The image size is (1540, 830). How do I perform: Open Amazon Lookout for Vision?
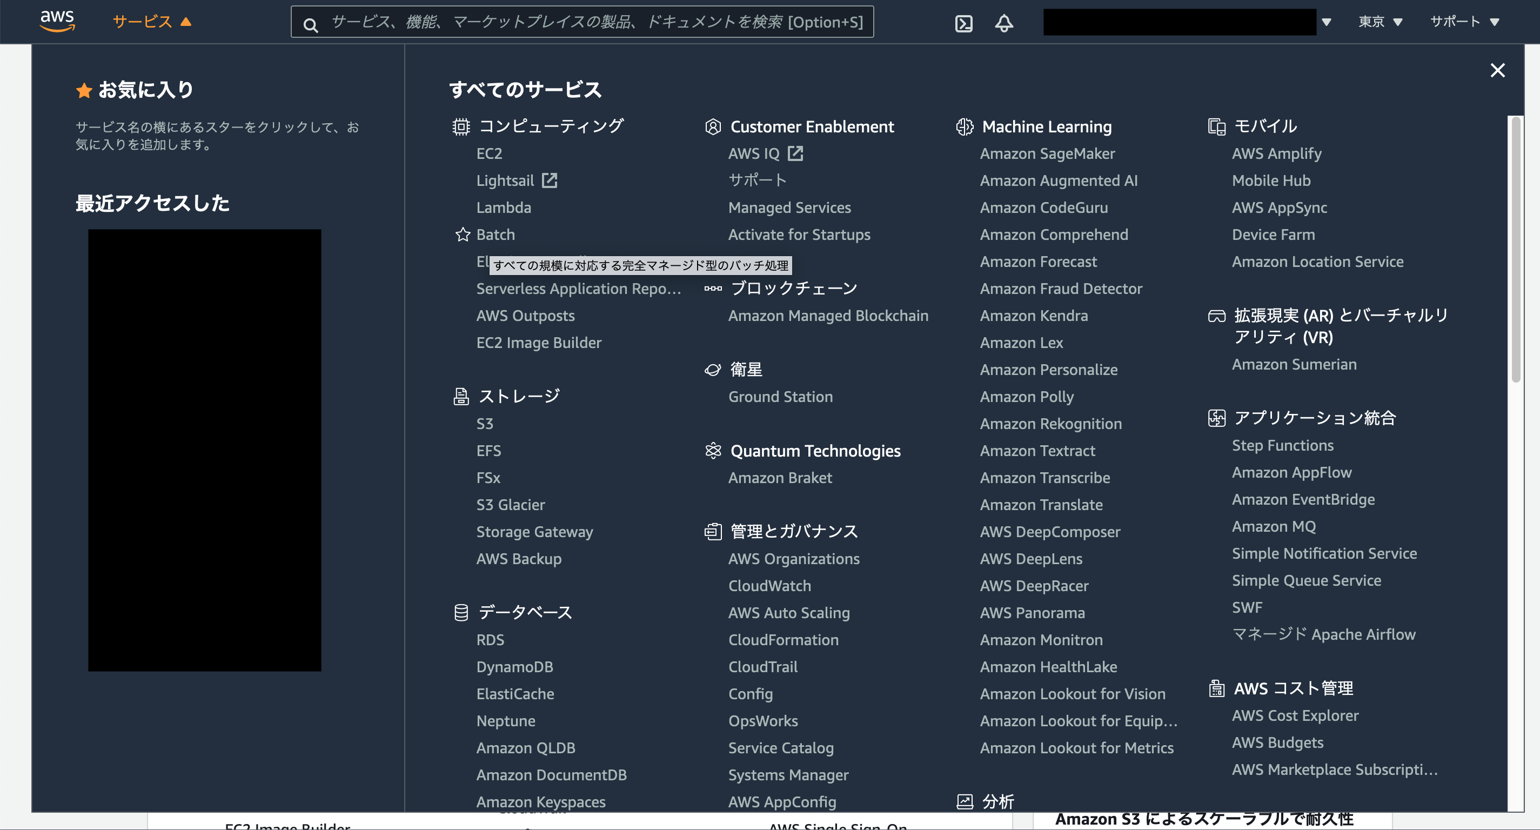coord(1073,694)
